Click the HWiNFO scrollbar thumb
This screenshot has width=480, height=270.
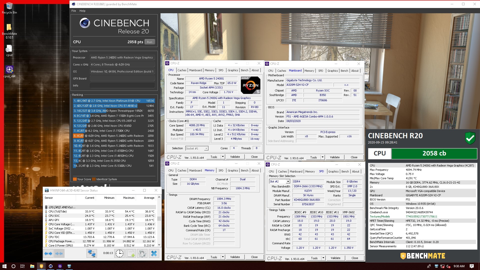pos(159,219)
